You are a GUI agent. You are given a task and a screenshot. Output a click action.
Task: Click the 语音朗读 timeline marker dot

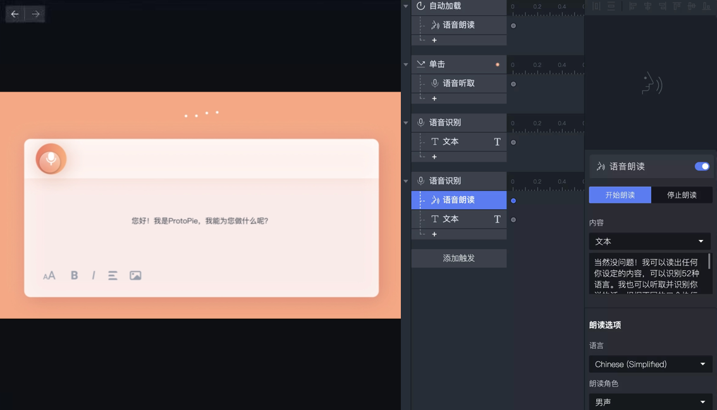coord(513,200)
